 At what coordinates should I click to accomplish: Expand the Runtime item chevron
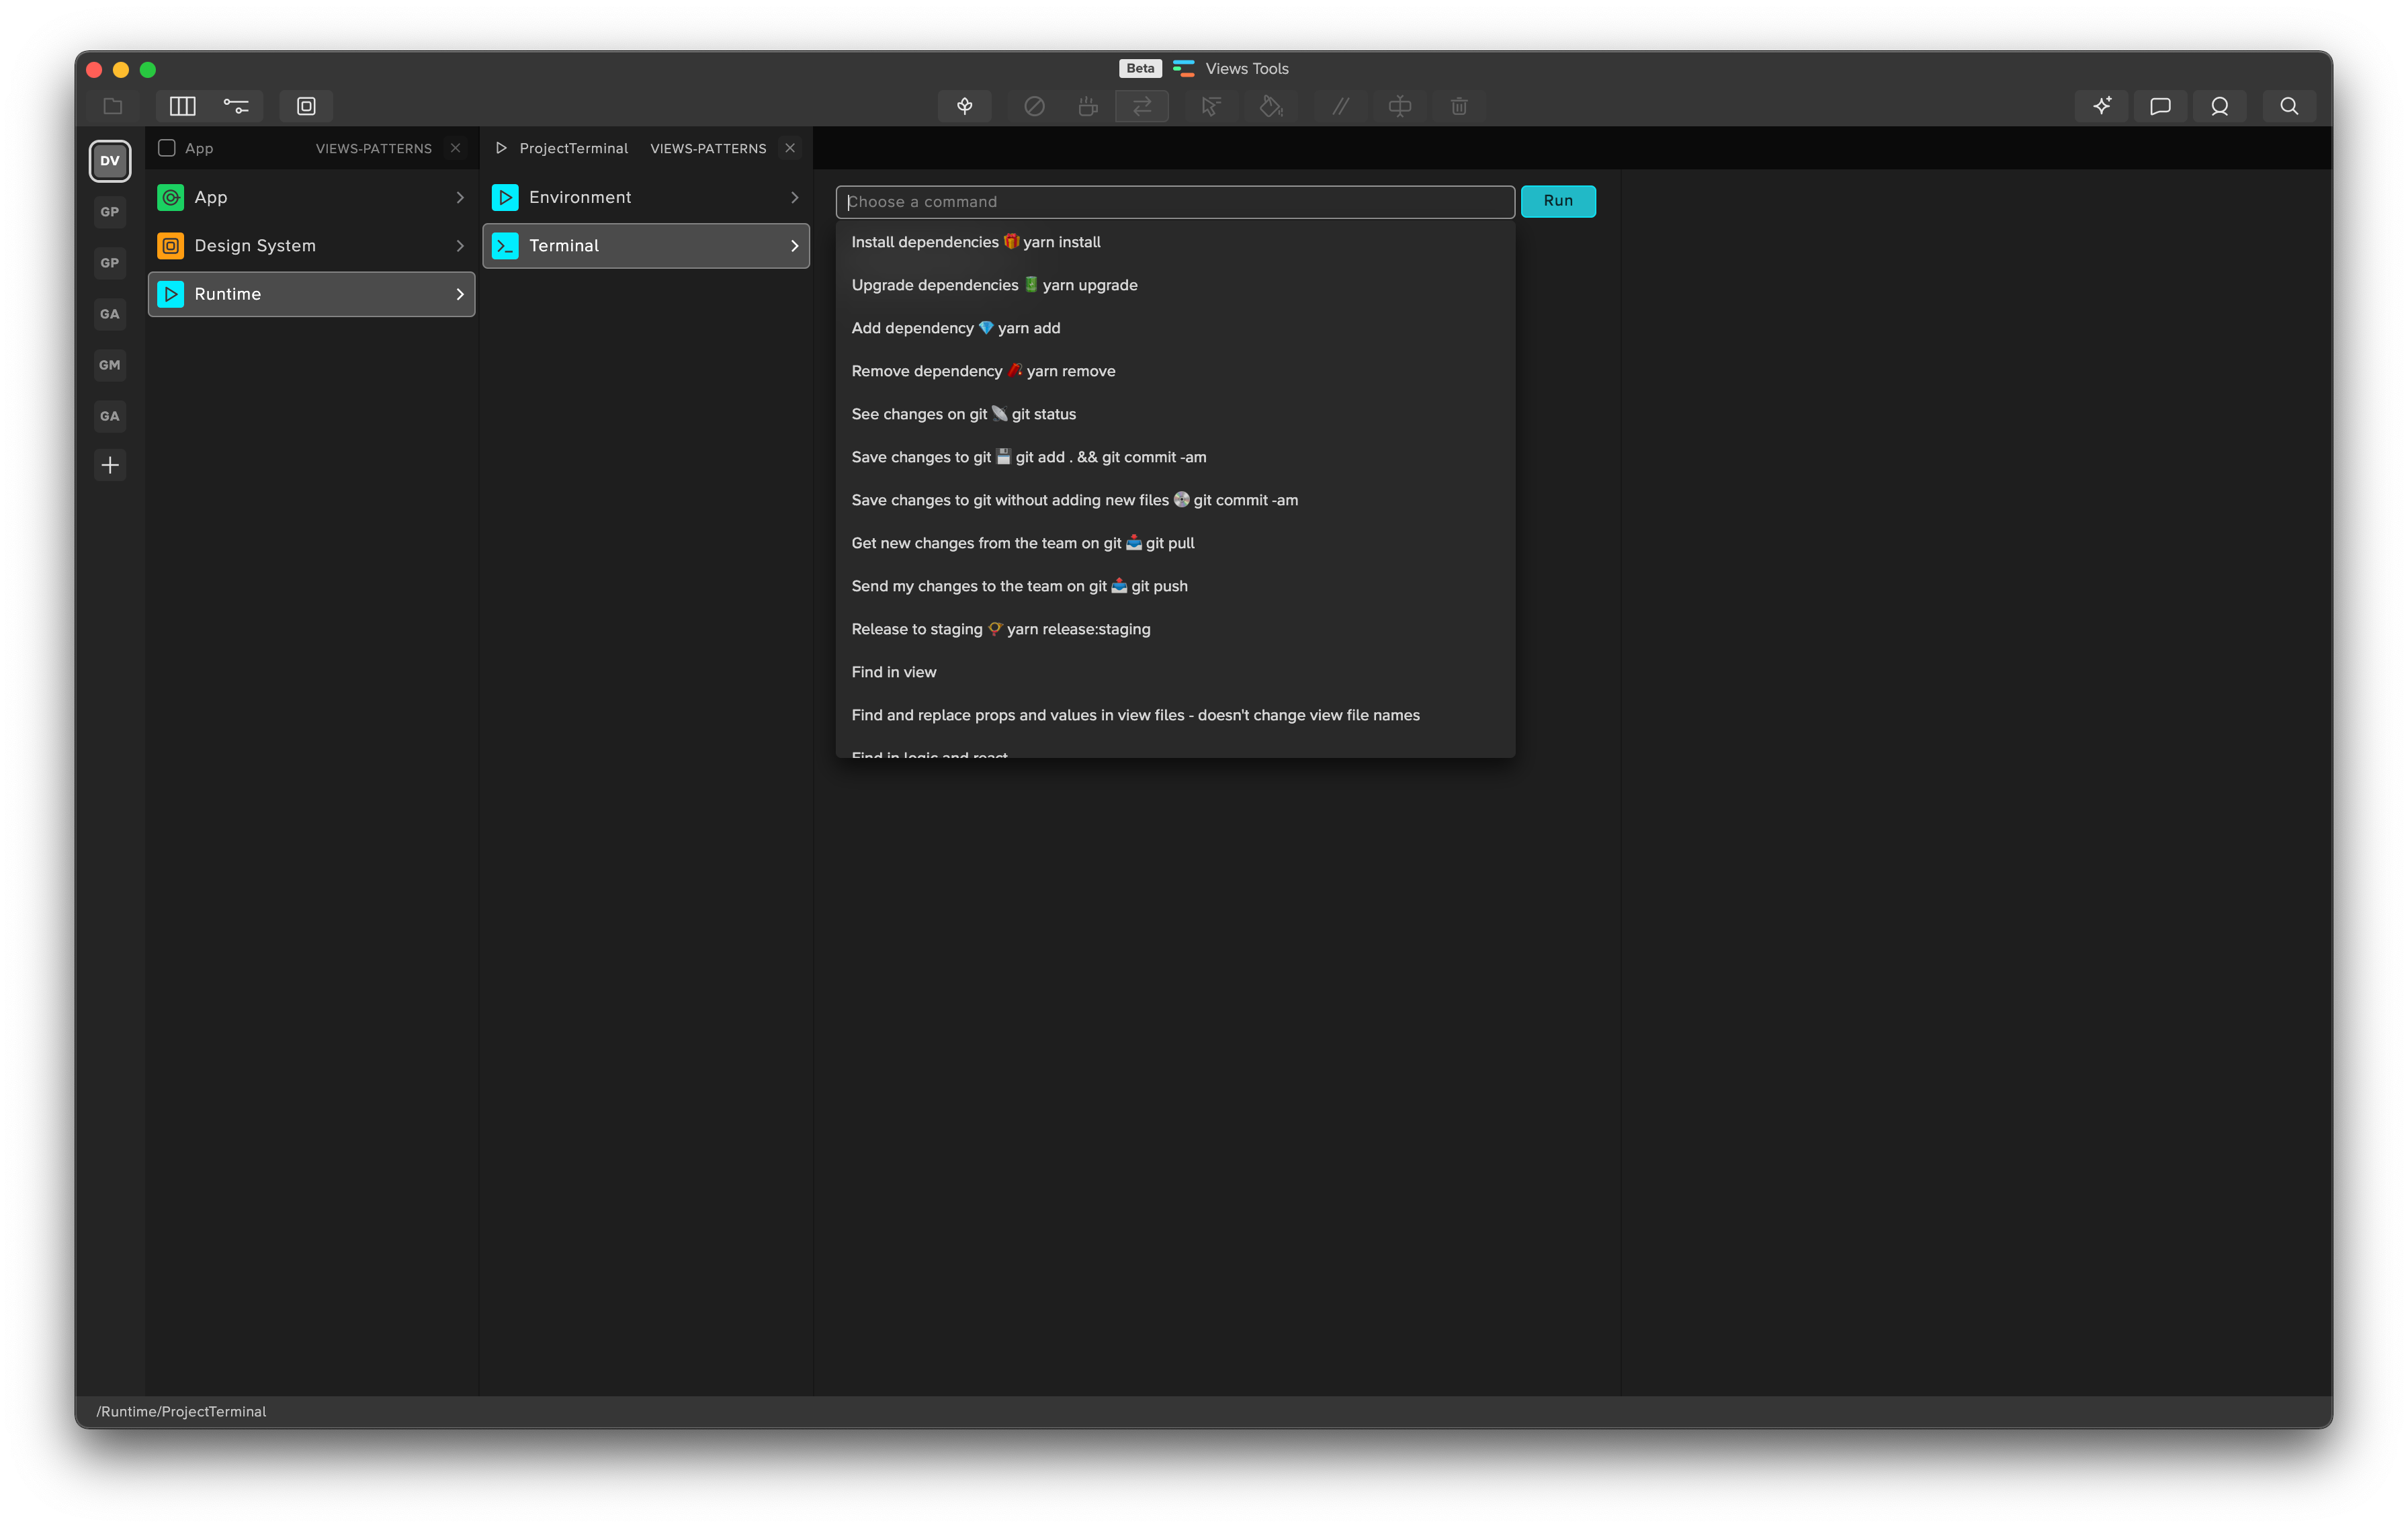click(460, 294)
